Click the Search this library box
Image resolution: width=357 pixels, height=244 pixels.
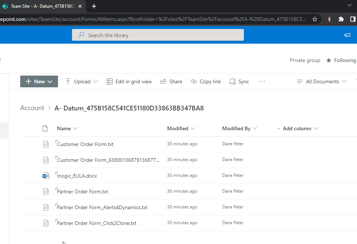point(158,35)
